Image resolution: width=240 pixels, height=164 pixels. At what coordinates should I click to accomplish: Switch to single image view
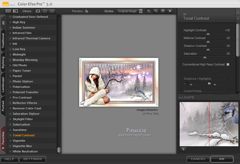pyautogui.click(x=38, y=11)
